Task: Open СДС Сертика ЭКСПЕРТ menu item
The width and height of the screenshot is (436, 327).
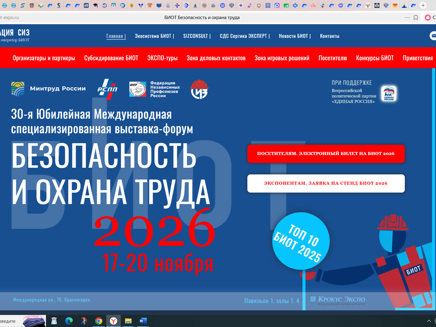Action: pos(245,36)
